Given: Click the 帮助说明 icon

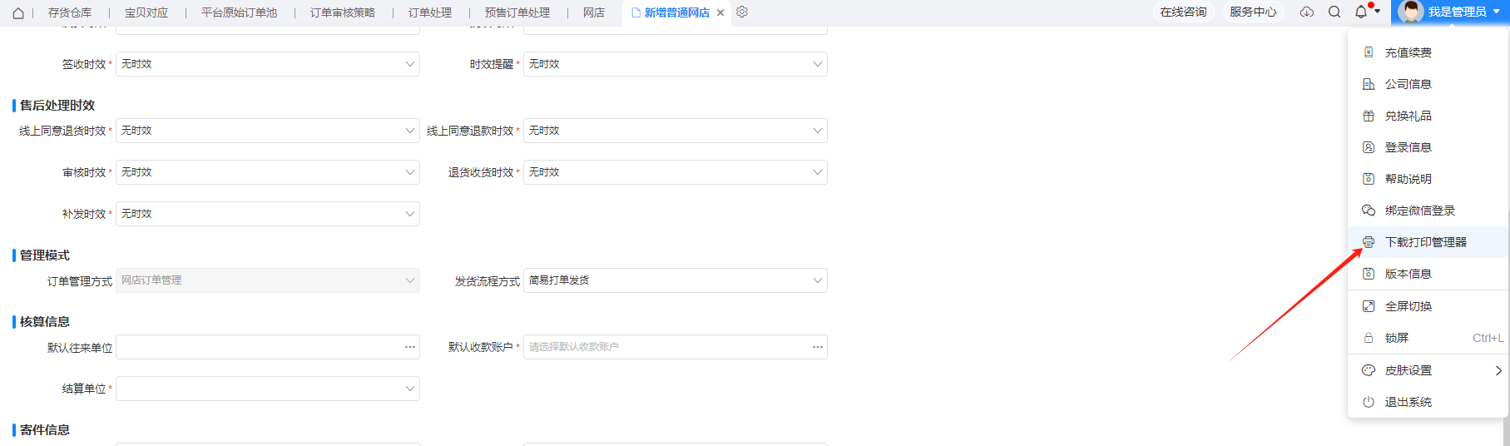Looking at the screenshot, I should click(x=1369, y=179).
